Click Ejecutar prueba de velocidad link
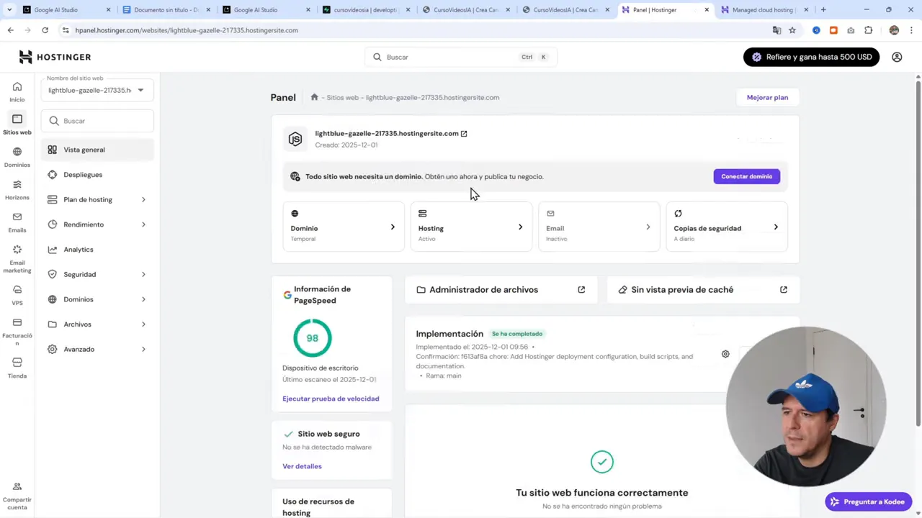Screen dimensions: 922x518 331,398
